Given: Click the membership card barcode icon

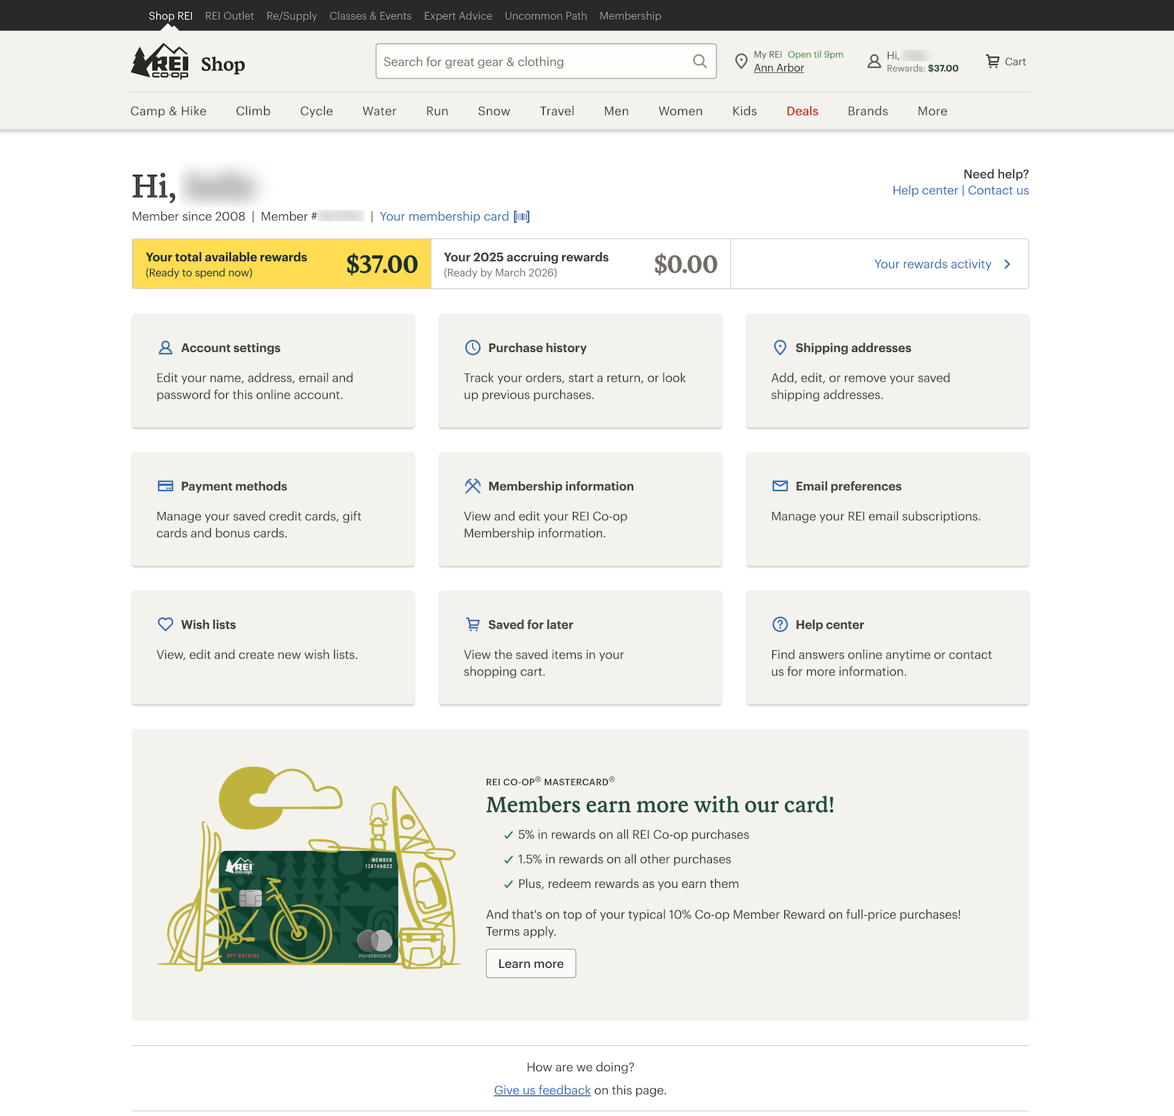Looking at the screenshot, I should coord(522,216).
